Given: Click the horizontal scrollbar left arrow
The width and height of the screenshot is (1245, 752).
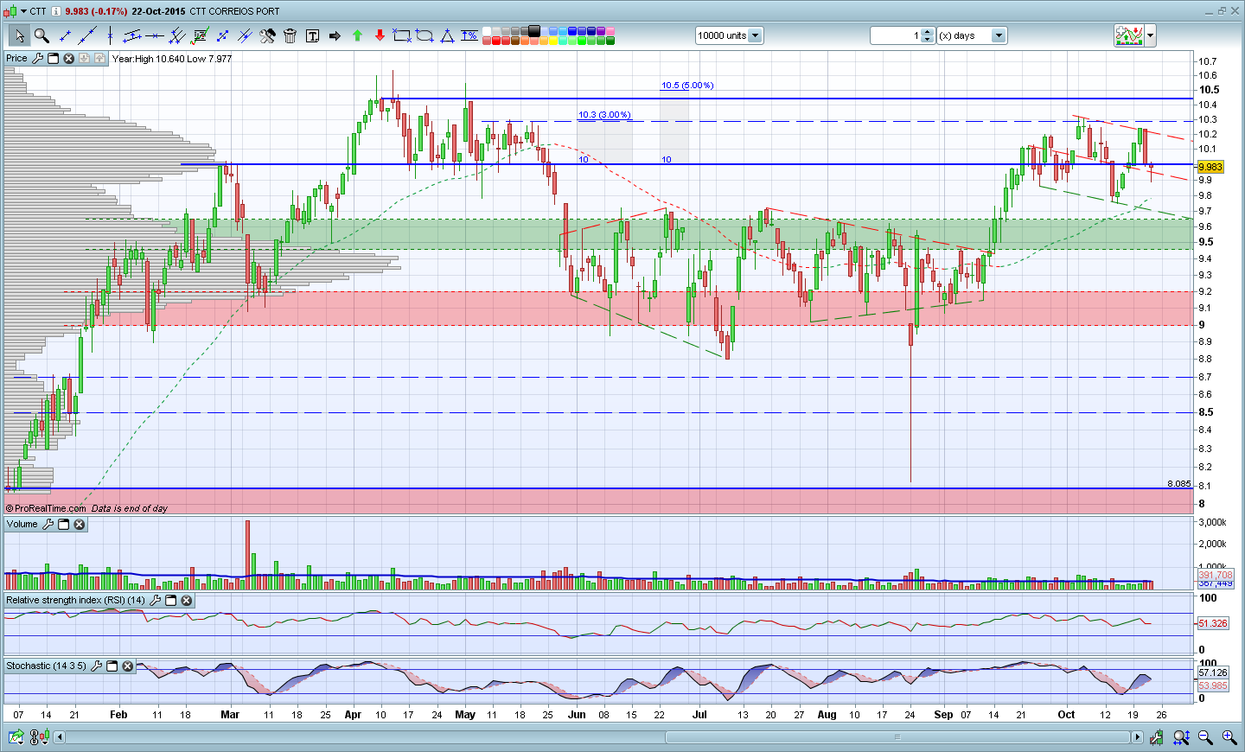Looking at the screenshot, I should pyautogui.click(x=60, y=737).
